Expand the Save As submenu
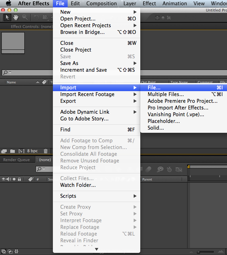The height and width of the screenshot is (255, 227). 97,63
